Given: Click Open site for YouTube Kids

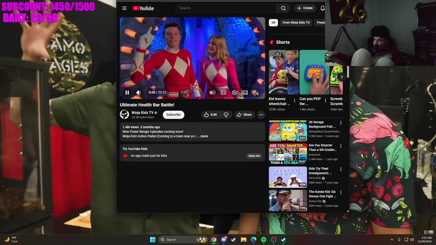Looking at the screenshot, I should pyautogui.click(x=254, y=156).
